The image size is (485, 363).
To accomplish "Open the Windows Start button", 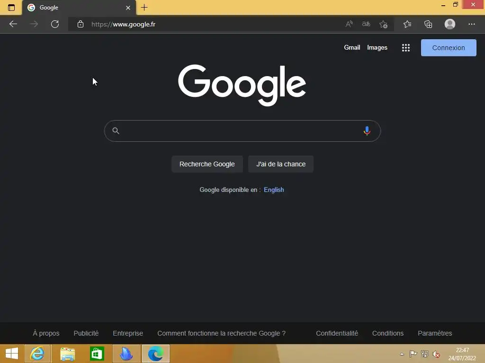I will click(x=12, y=354).
